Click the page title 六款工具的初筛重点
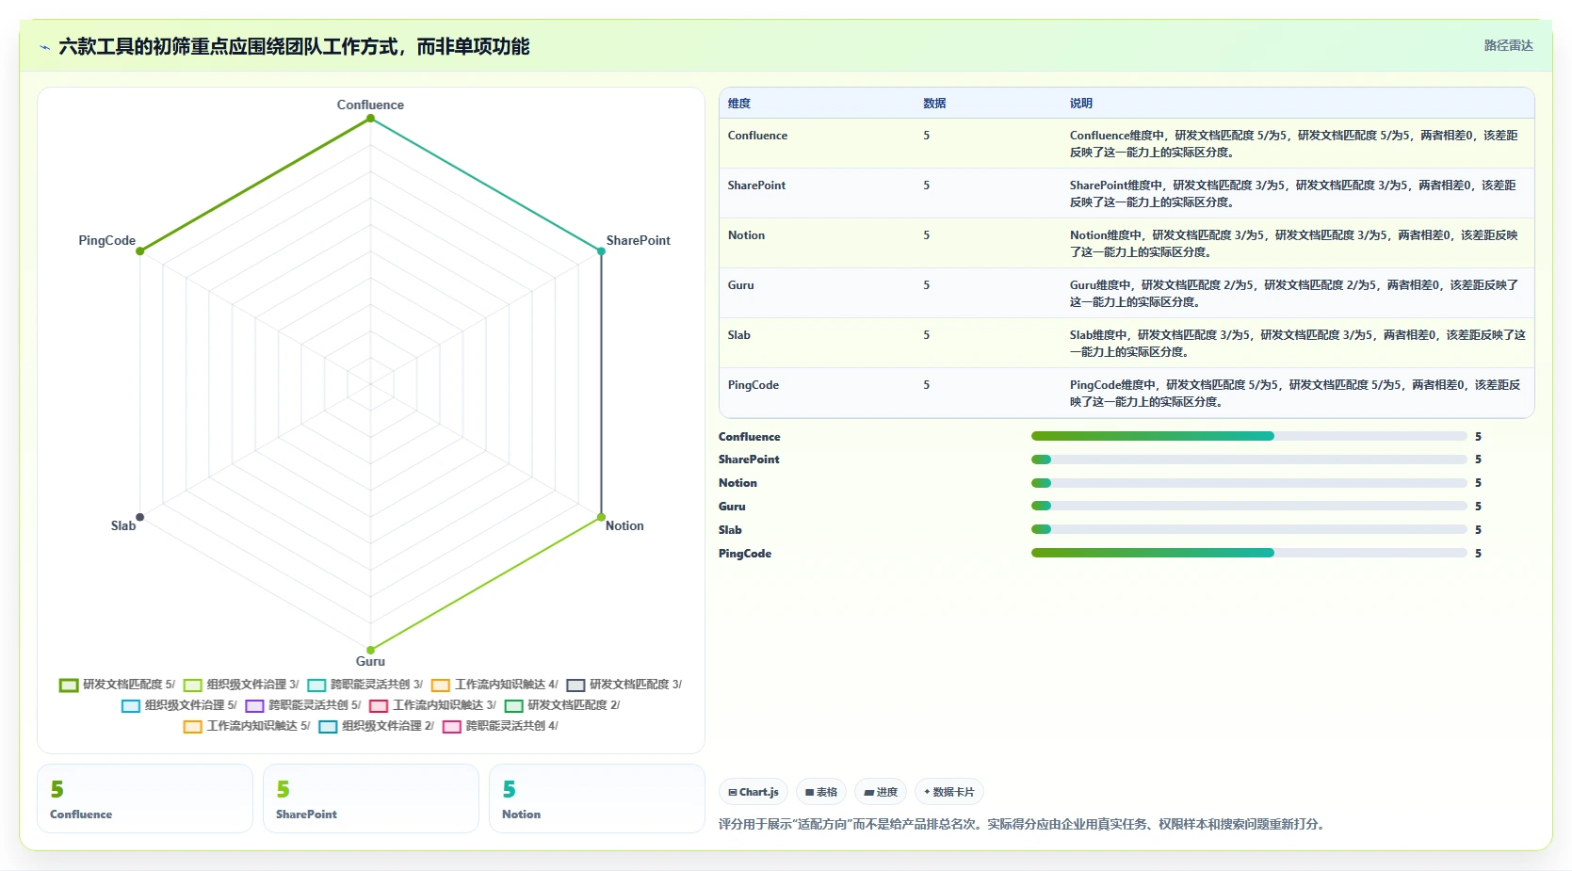The height and width of the screenshot is (871, 1572). tap(294, 46)
